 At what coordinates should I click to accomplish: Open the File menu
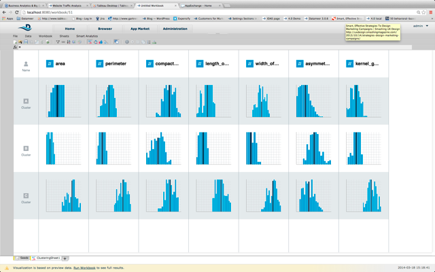[15, 36]
